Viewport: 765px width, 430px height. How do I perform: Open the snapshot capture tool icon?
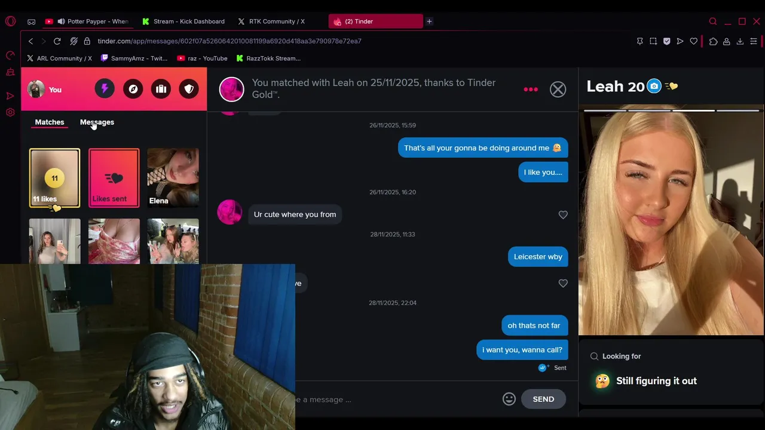(653, 41)
